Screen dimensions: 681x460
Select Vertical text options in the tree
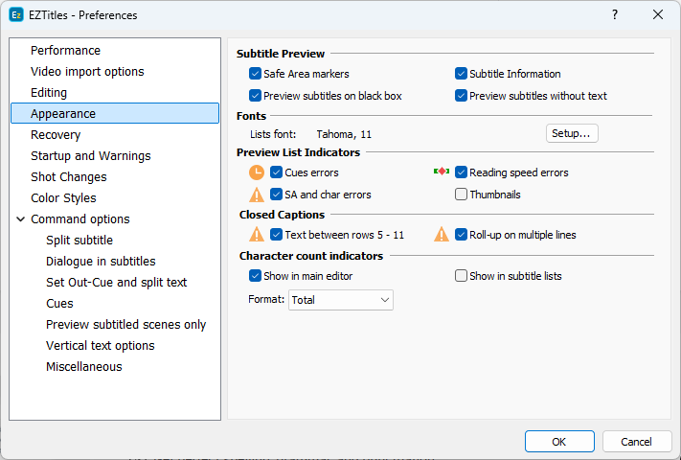click(x=100, y=346)
